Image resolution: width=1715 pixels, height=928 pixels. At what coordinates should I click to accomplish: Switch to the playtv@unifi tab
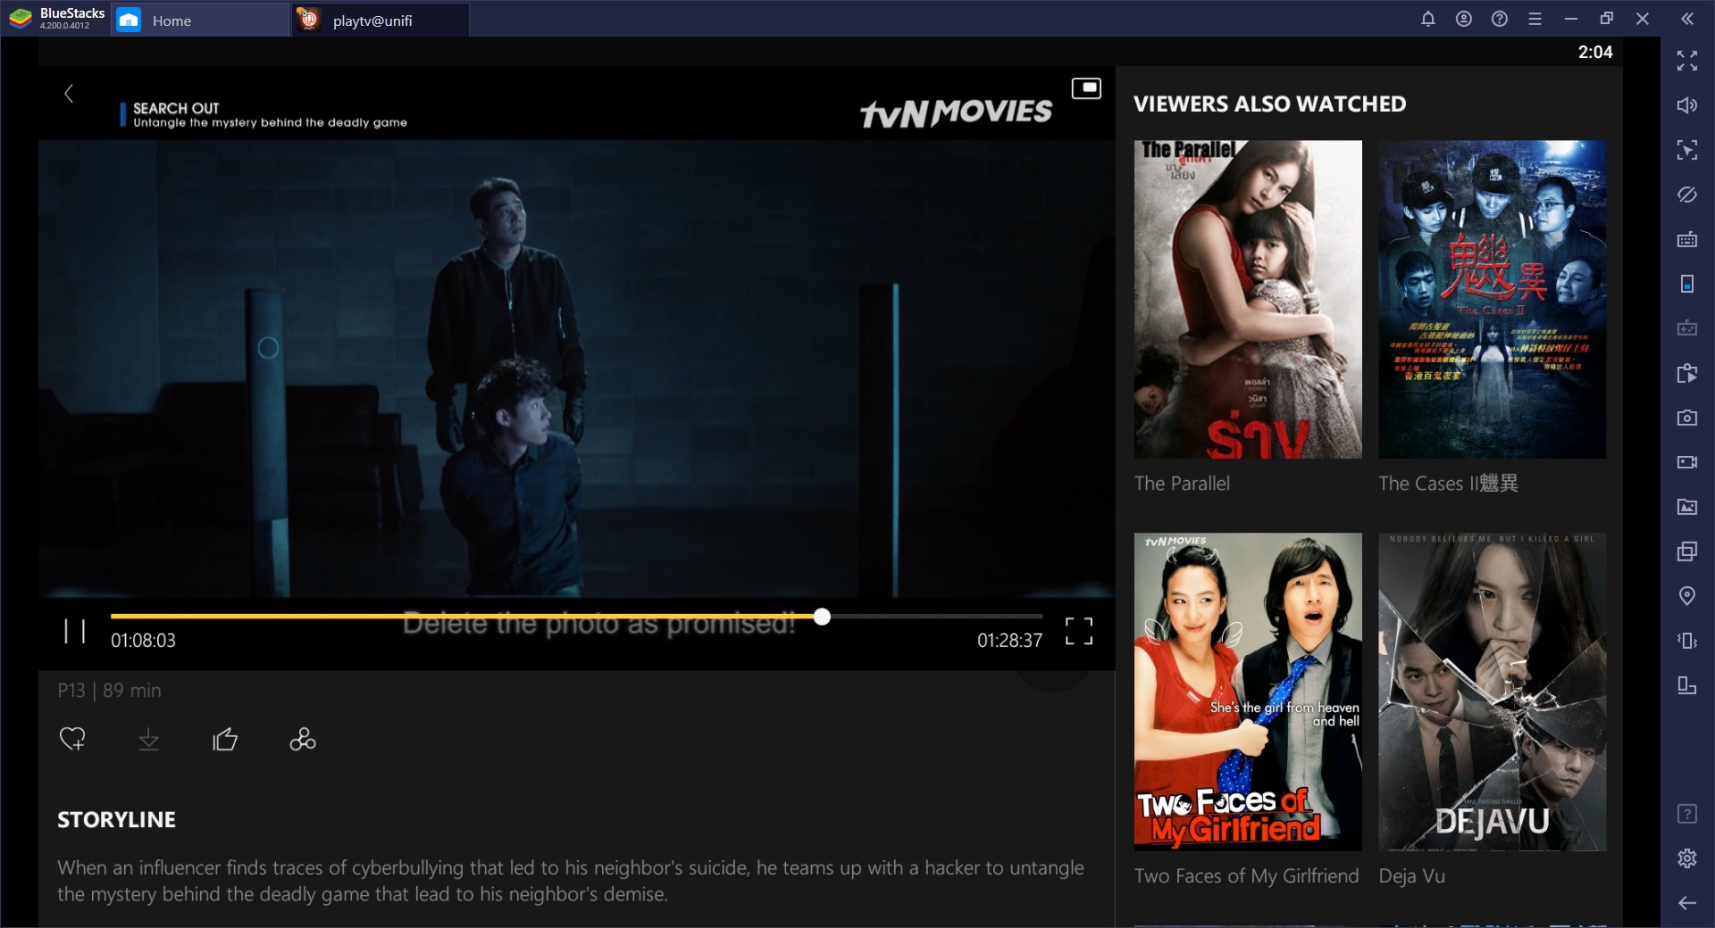pos(380,20)
